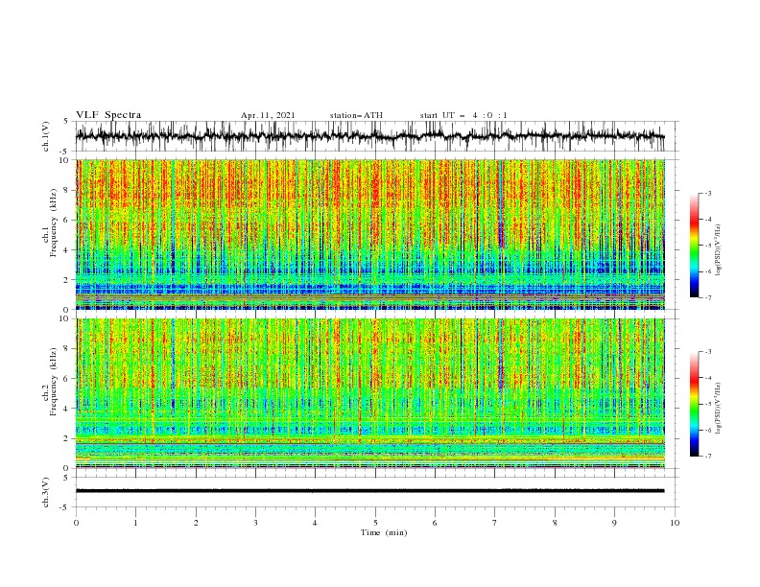Click the "-3" tick on ch.1 colorbar
Screen dimensions: 760x587
click(707, 193)
